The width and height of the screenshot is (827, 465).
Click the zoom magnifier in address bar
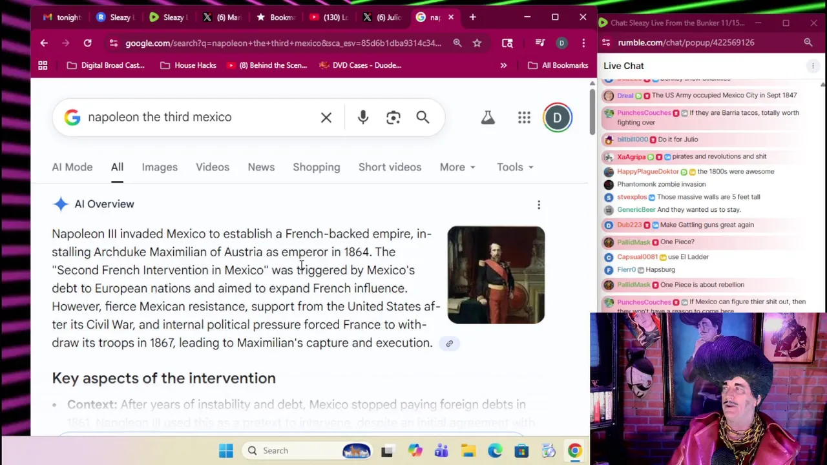pos(457,43)
